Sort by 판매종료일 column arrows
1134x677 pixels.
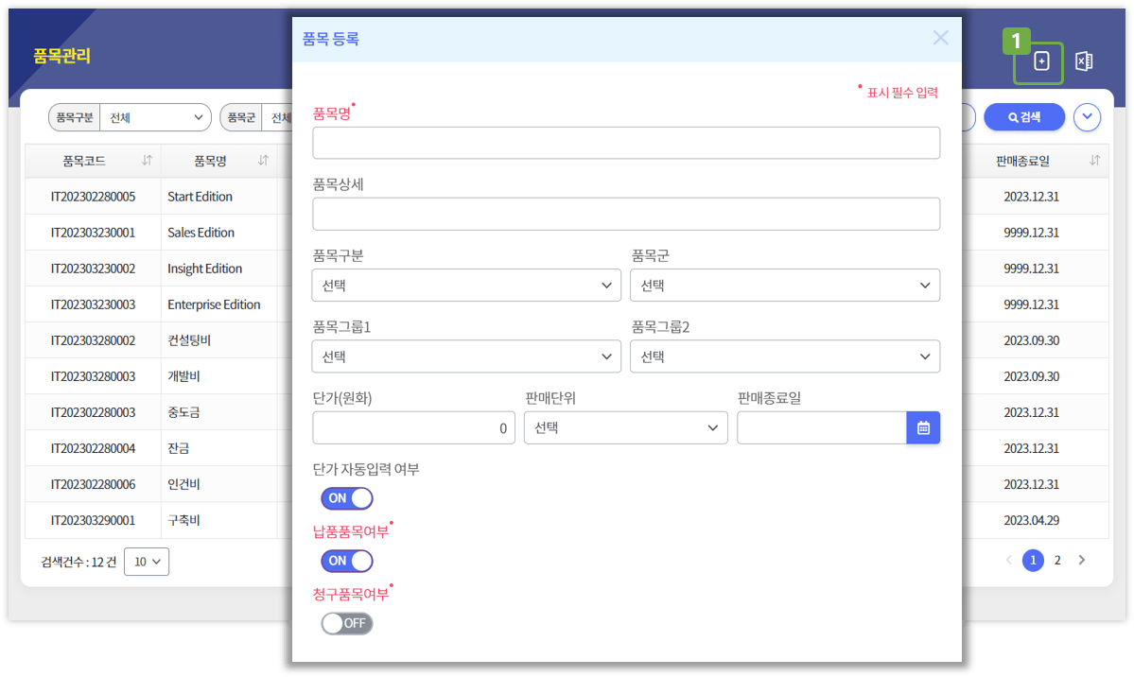click(1094, 161)
